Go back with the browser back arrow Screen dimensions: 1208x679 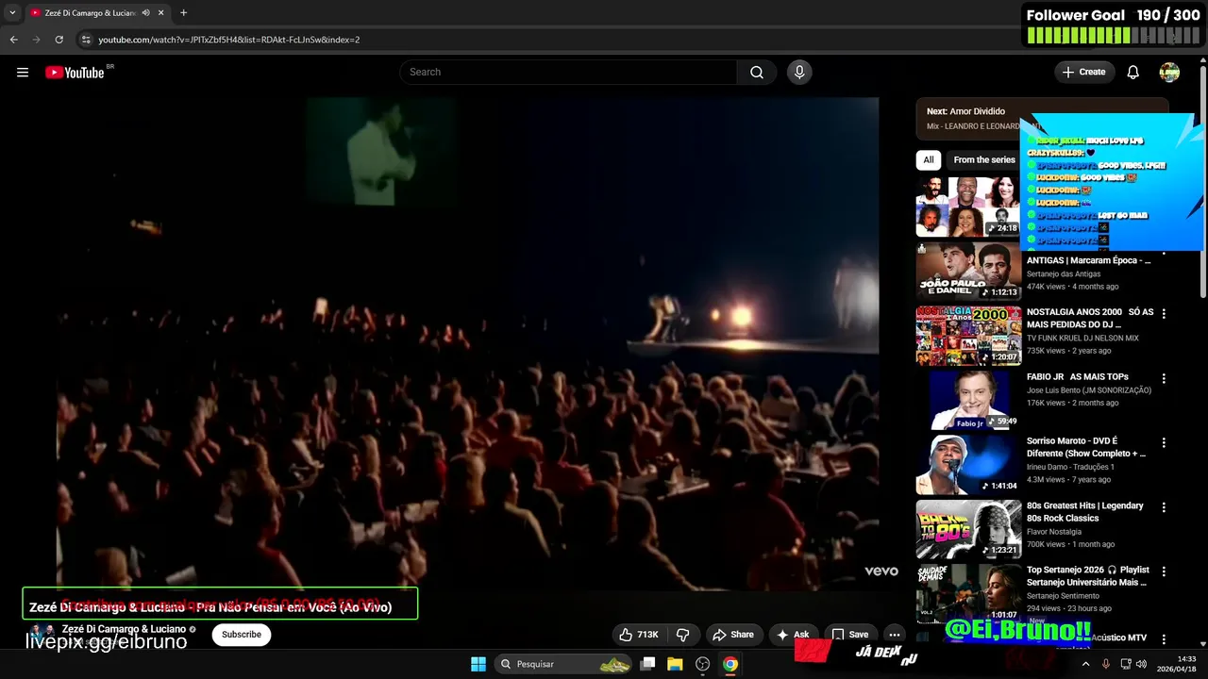click(13, 40)
